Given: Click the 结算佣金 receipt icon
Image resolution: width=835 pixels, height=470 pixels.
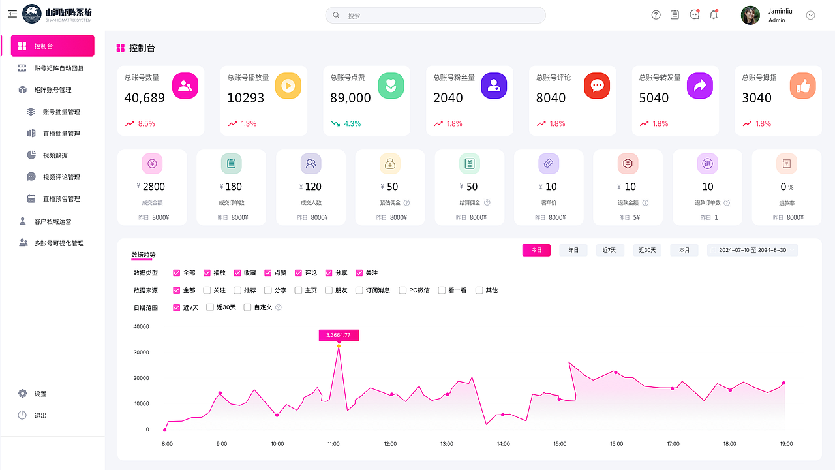Looking at the screenshot, I should tap(469, 164).
